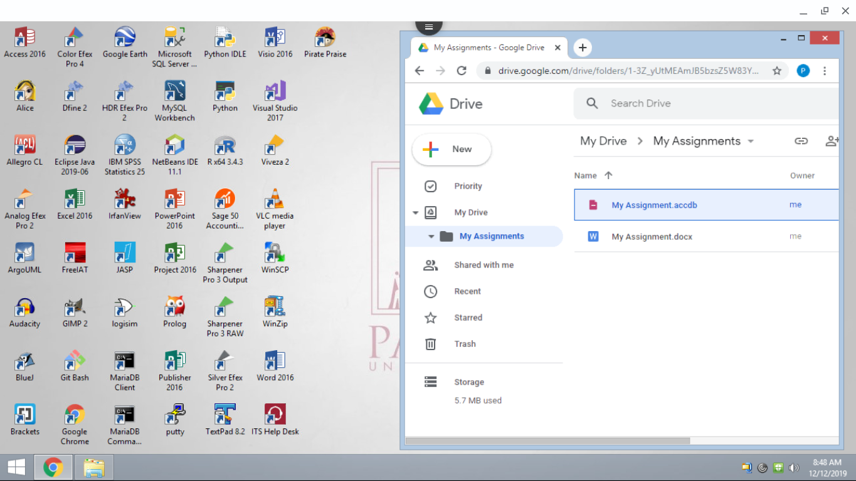Click the Chrome address bar URL
Image resolution: width=856 pixels, height=481 pixels.
tap(628, 71)
